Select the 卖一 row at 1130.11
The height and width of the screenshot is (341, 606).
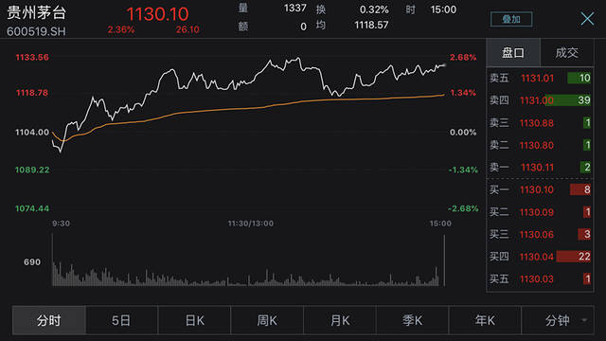pyautogui.click(x=540, y=168)
